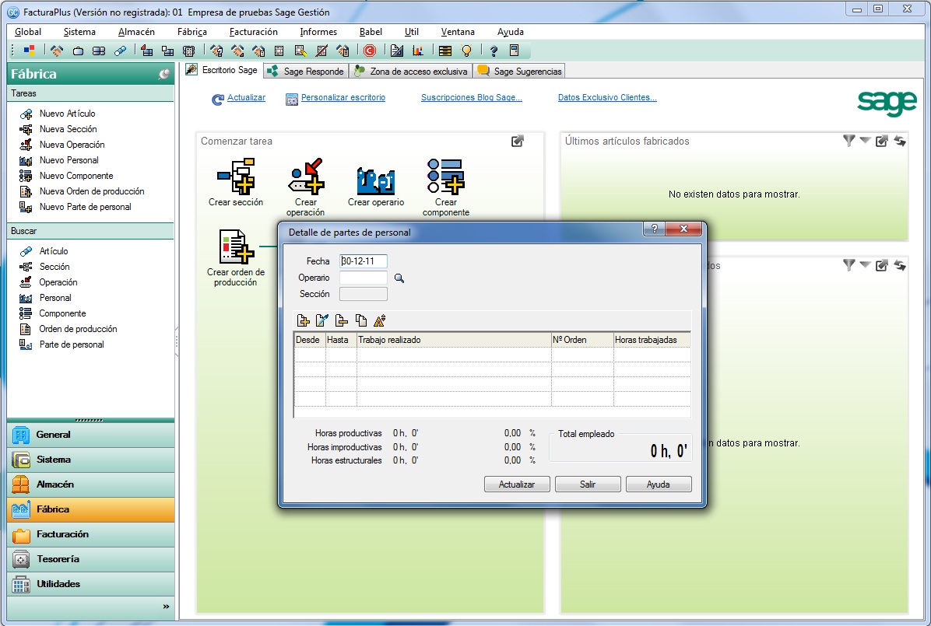
Task: Click the bar chart icon in the main toolbar
Action: (x=418, y=51)
